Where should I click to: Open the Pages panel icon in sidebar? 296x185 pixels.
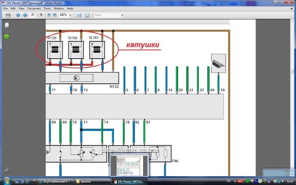pyautogui.click(x=7, y=25)
